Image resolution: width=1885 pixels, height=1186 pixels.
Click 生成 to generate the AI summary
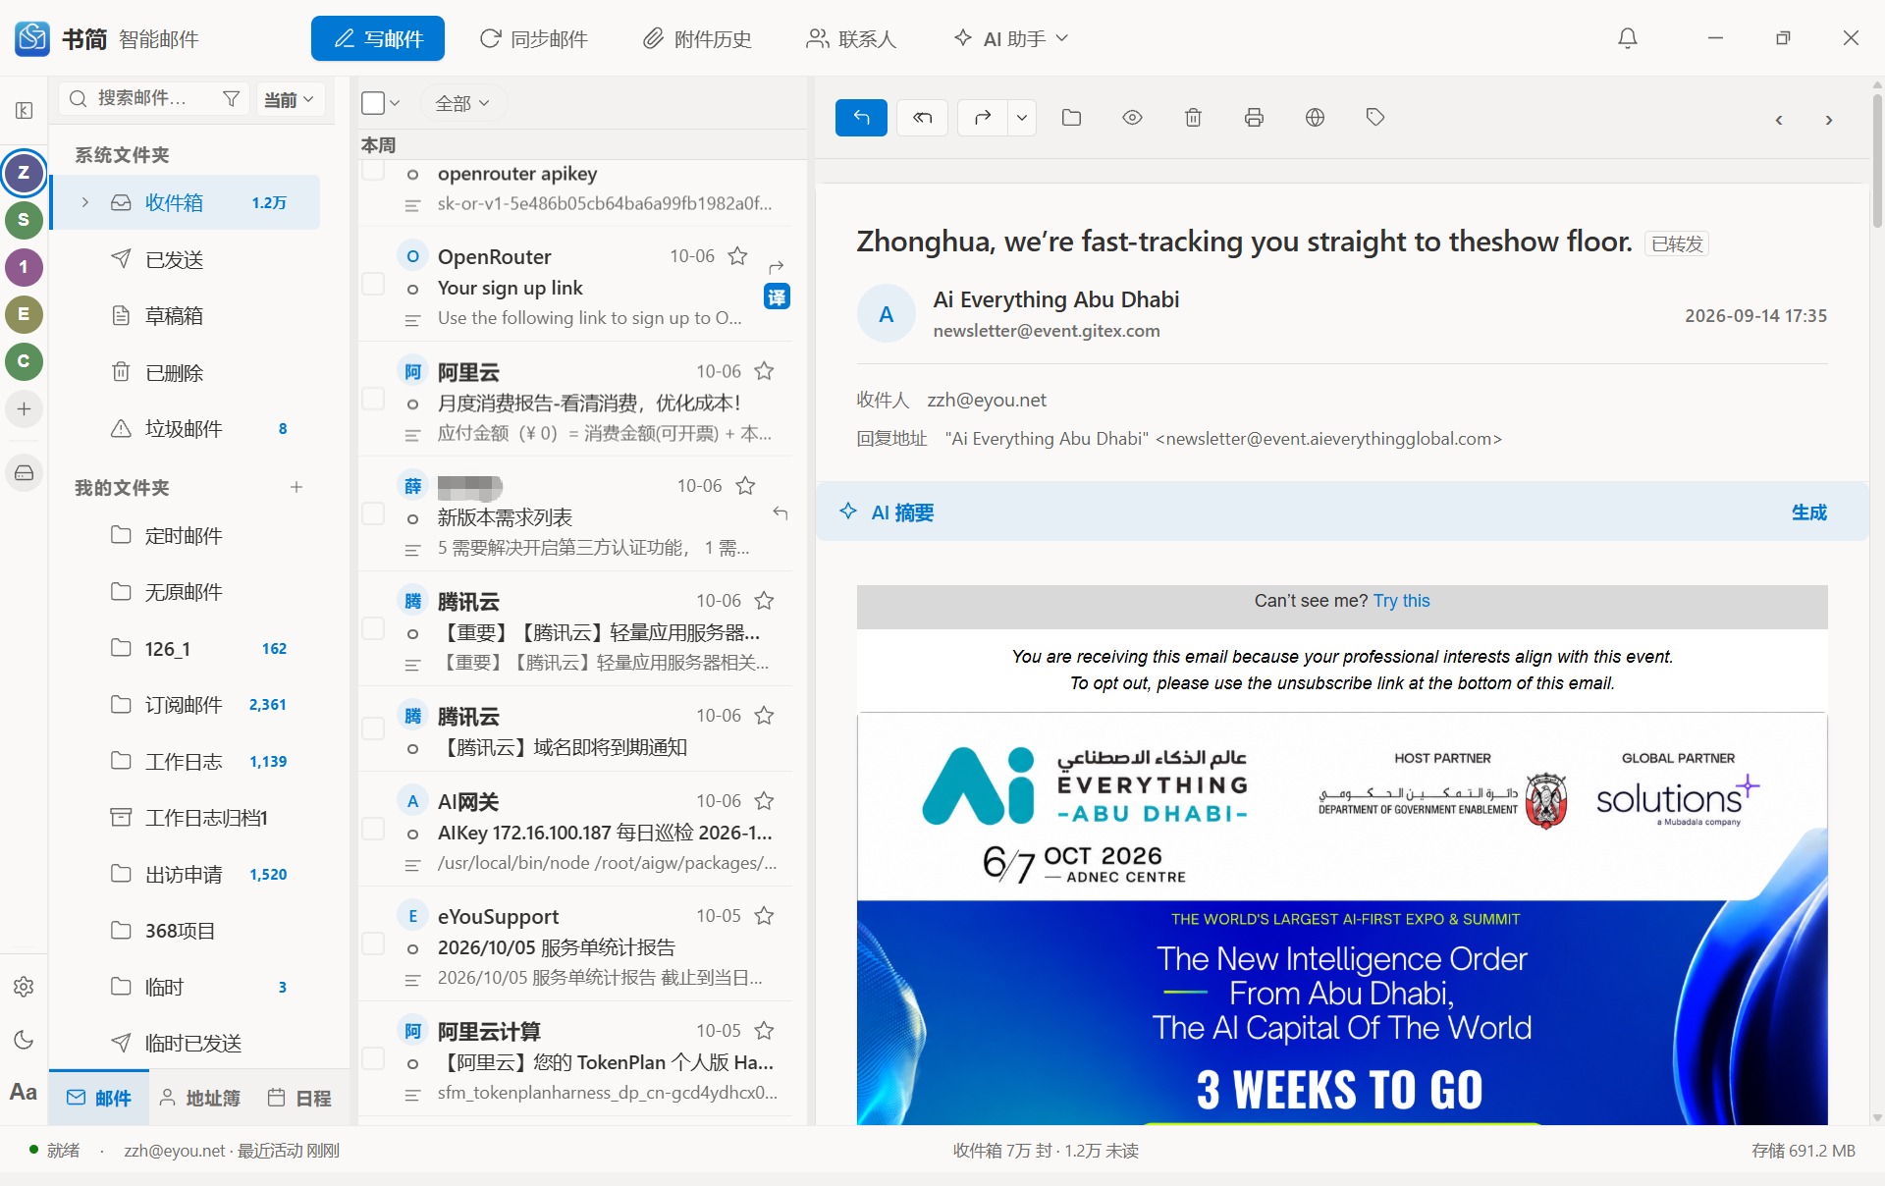click(x=1808, y=512)
